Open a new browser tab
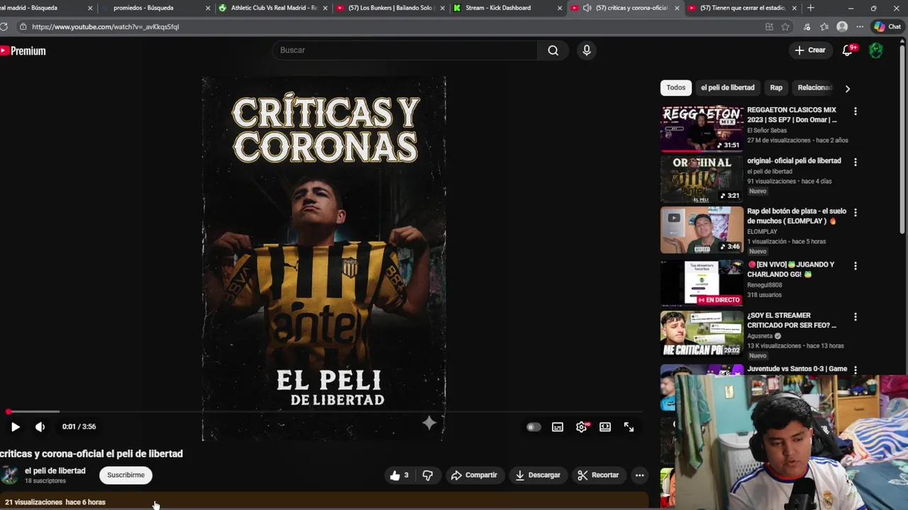908x510 pixels. pyautogui.click(x=811, y=8)
